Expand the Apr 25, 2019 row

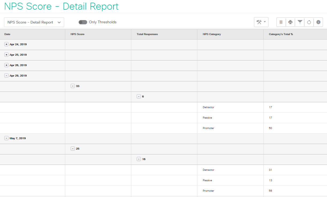point(6,55)
